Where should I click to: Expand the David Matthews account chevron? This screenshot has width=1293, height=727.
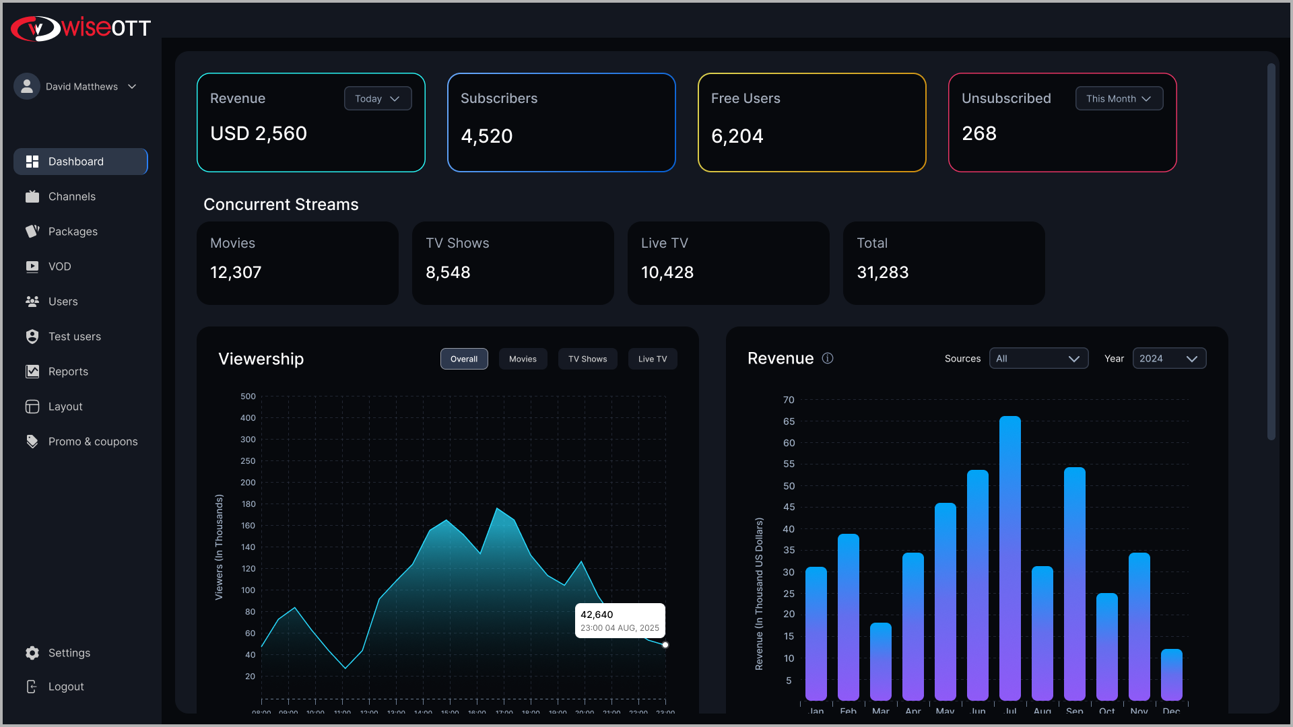pos(132,87)
